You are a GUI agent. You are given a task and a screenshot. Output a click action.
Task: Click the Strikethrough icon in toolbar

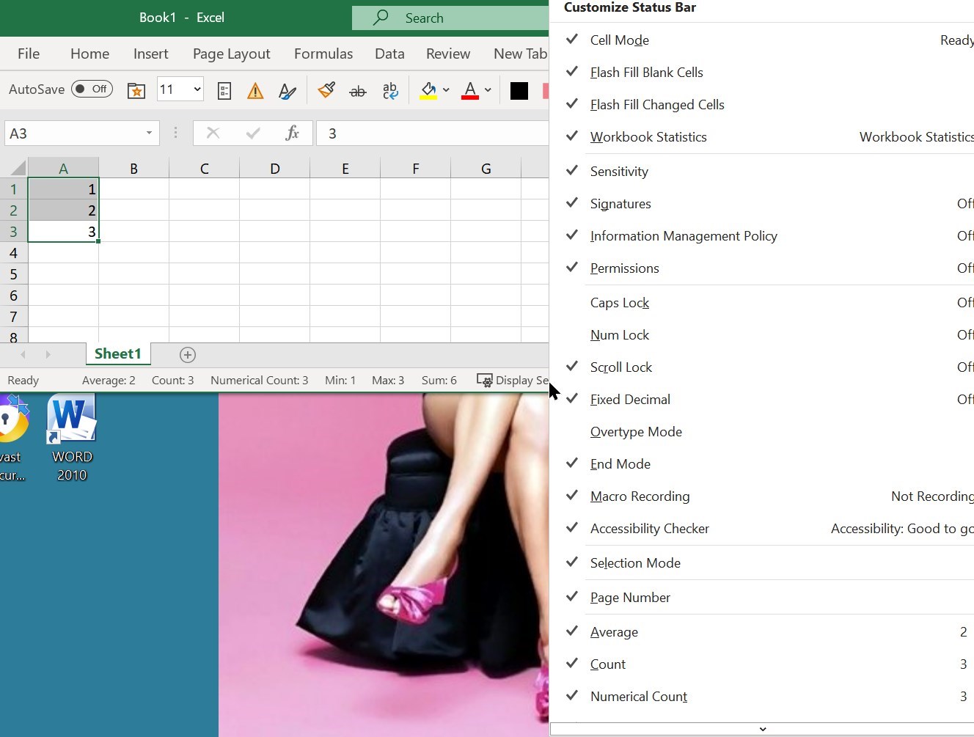pos(358,91)
